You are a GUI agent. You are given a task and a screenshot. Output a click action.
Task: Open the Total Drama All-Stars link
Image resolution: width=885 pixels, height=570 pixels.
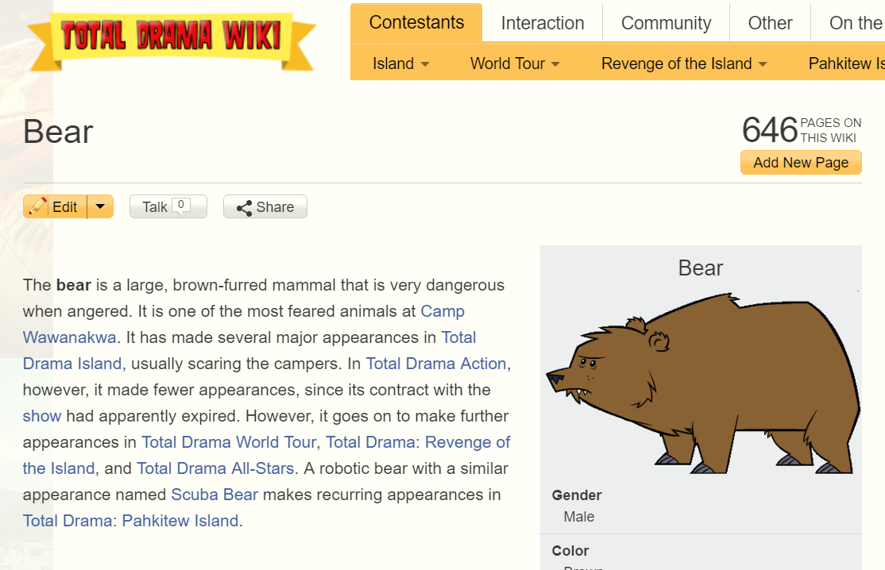coord(215,468)
